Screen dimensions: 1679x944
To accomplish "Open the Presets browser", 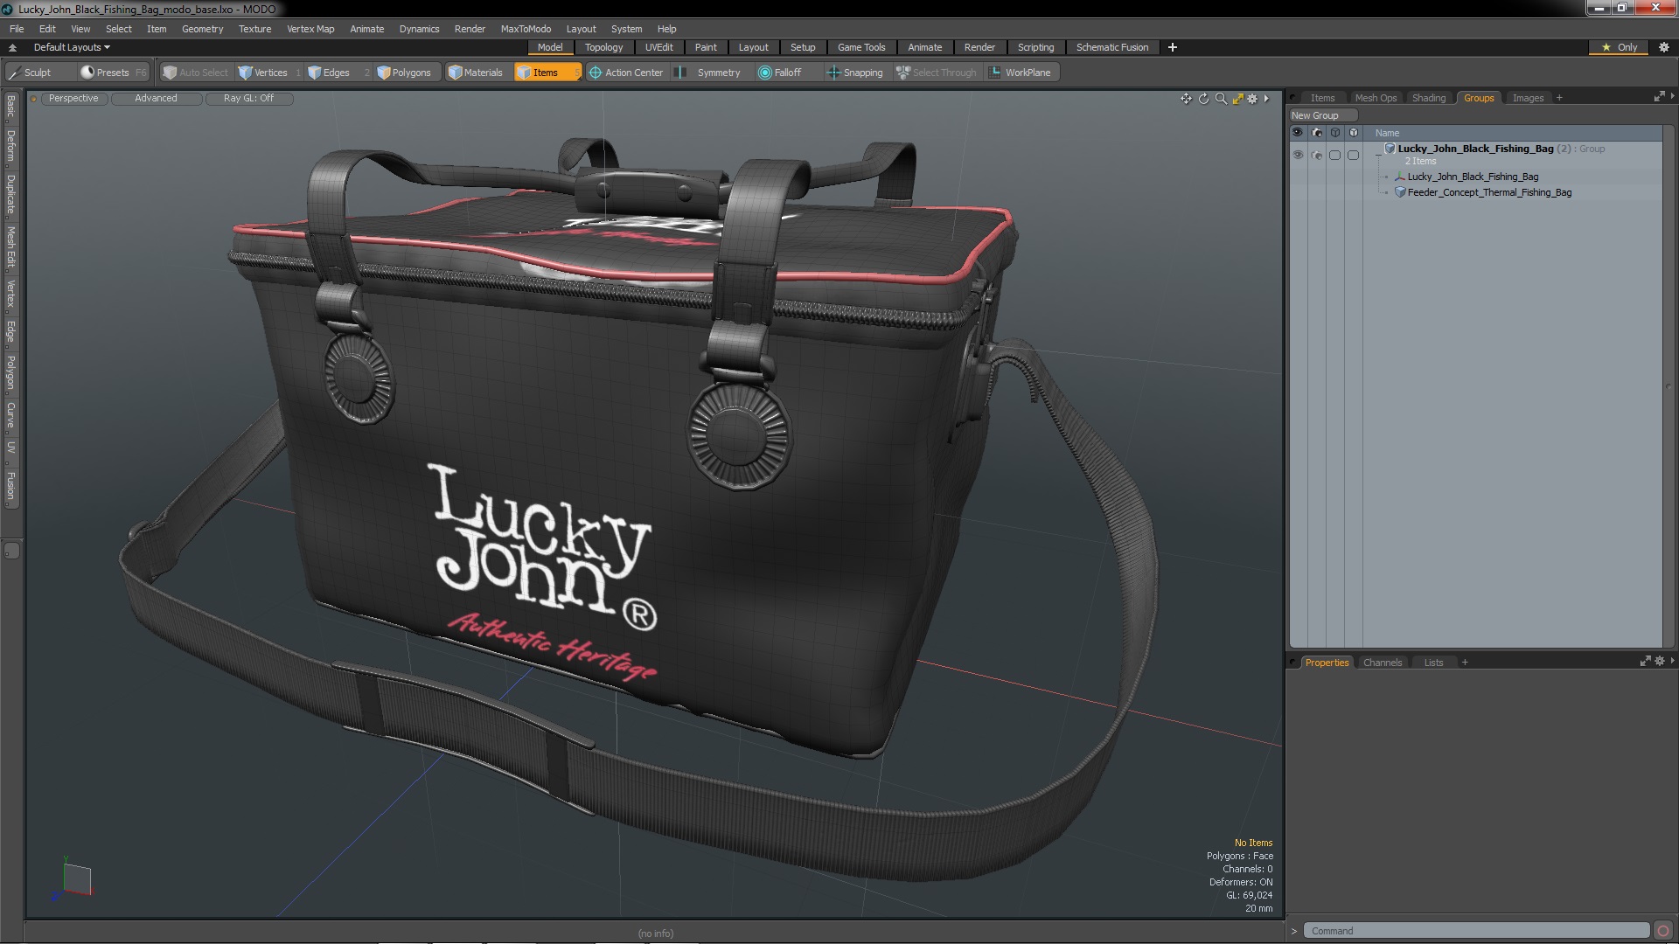I will [x=112, y=73].
